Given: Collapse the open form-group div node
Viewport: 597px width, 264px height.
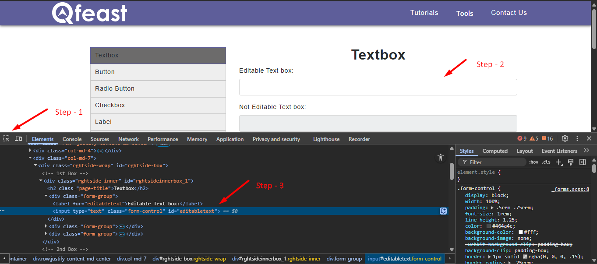Looking at the screenshot, I should (46, 196).
